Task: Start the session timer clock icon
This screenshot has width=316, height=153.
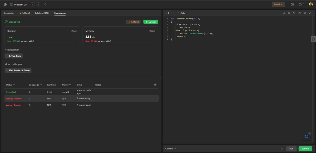Action: pos(292,4)
